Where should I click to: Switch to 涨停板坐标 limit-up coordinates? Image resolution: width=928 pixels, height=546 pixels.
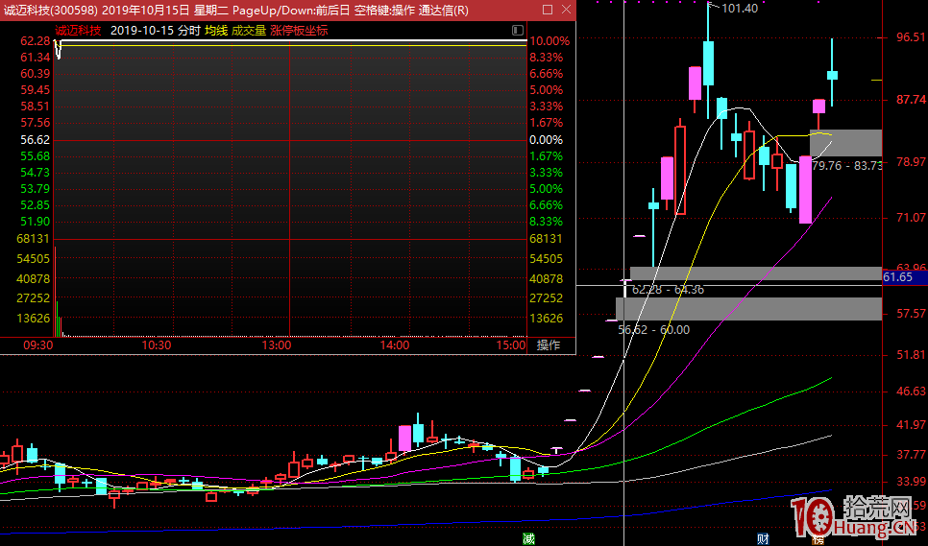point(299,30)
